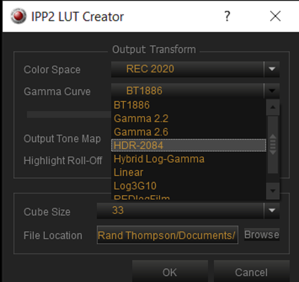Select HDR-2084 in the gamma list
This screenshot has width=299, height=282.
click(188, 145)
